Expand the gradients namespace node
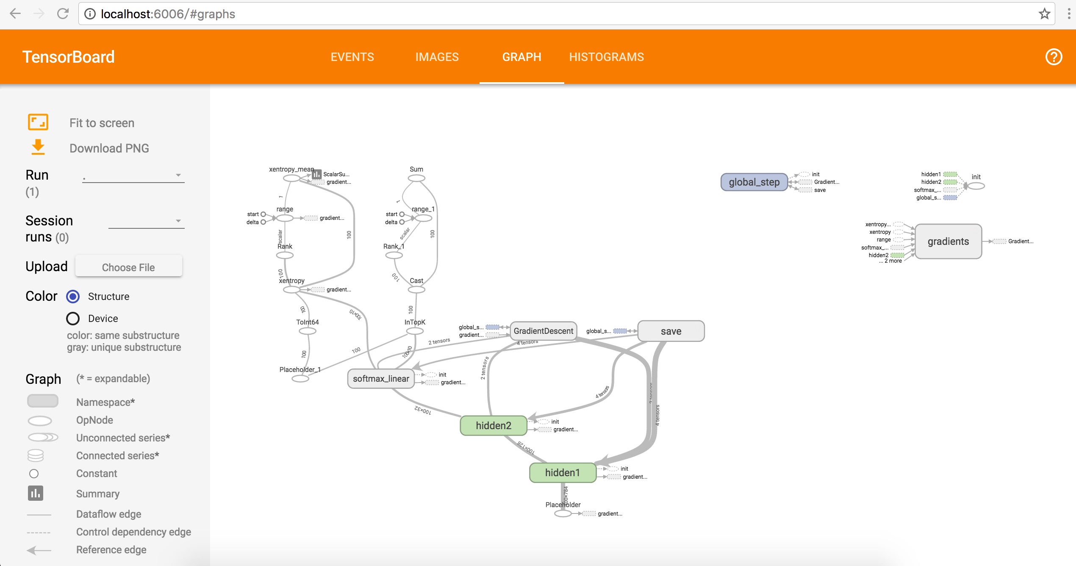Image resolution: width=1076 pixels, height=566 pixels. pos(948,241)
